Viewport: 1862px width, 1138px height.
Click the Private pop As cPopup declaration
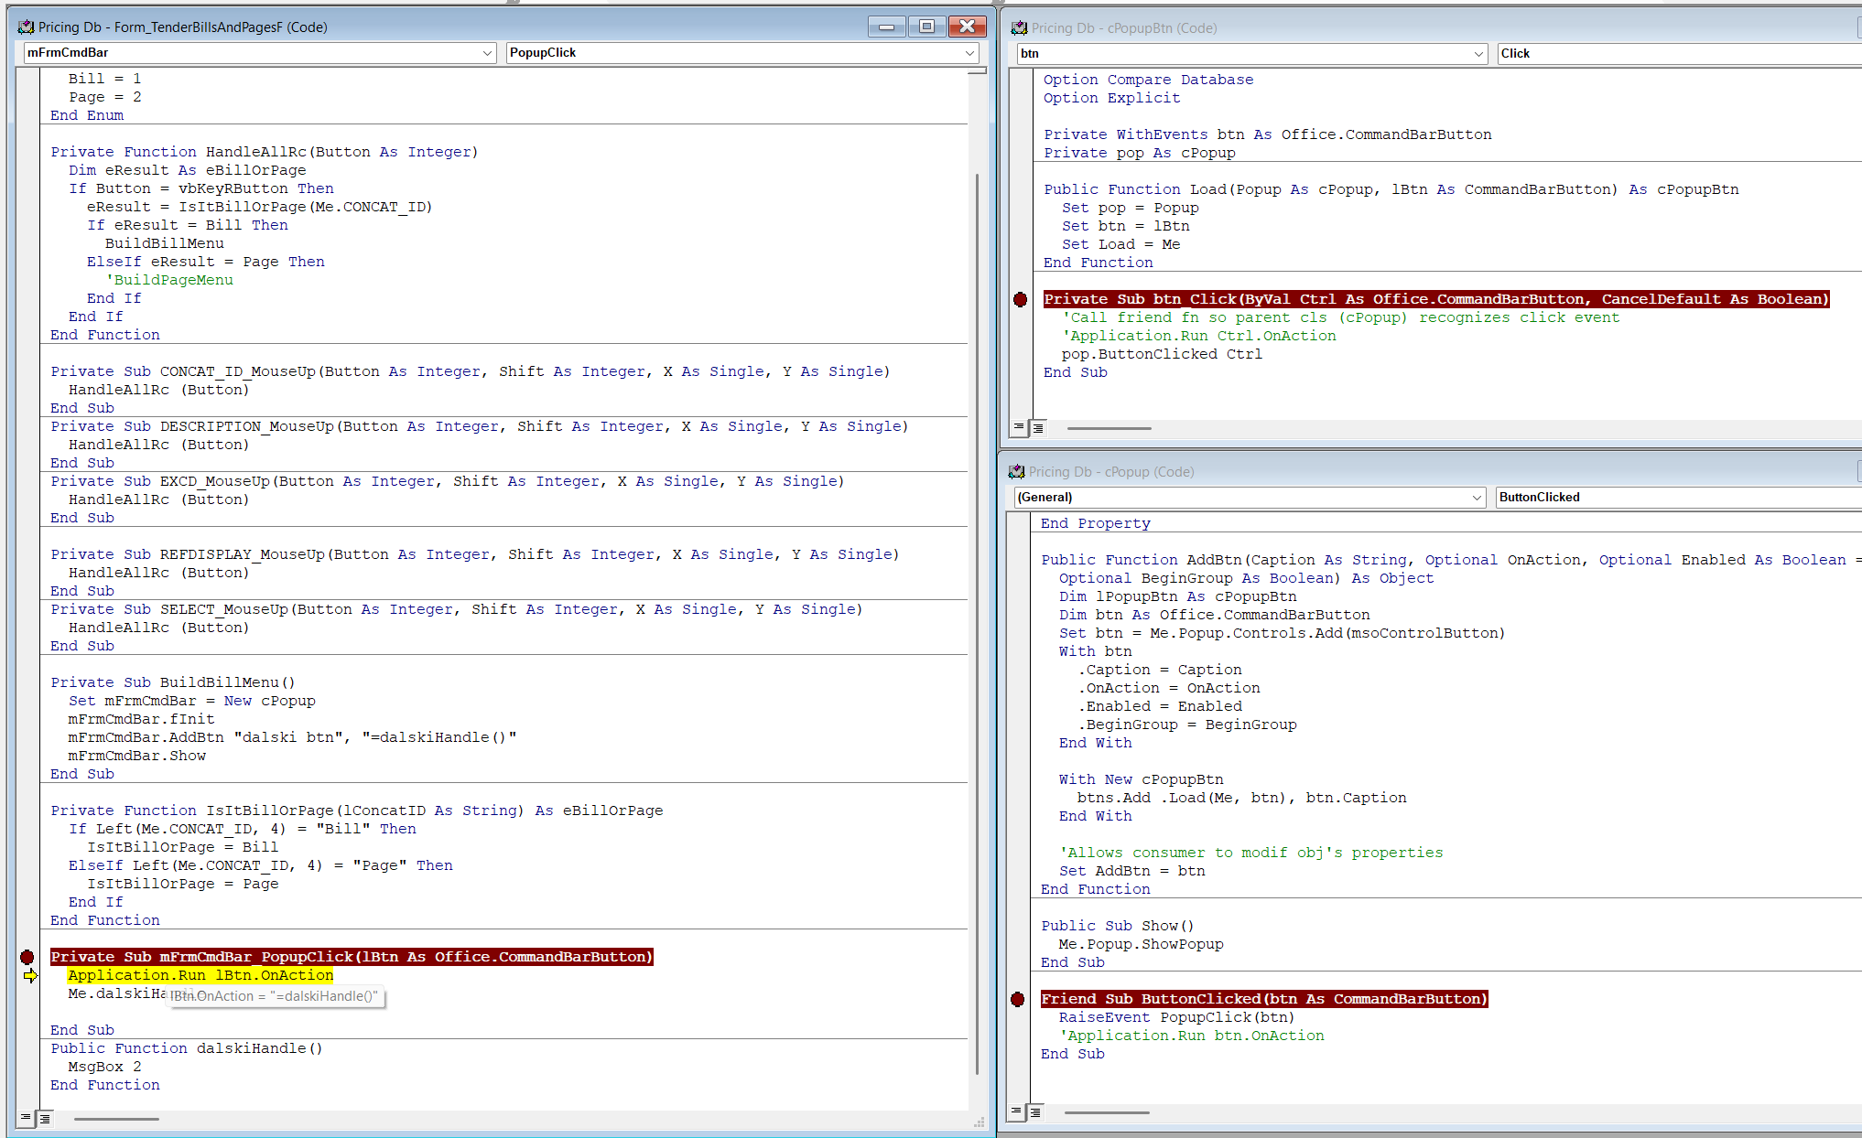(x=1139, y=153)
